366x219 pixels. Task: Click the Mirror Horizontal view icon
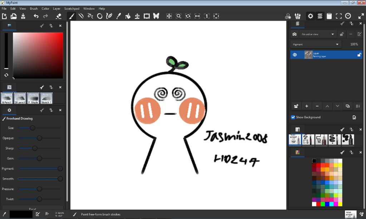tap(197, 16)
